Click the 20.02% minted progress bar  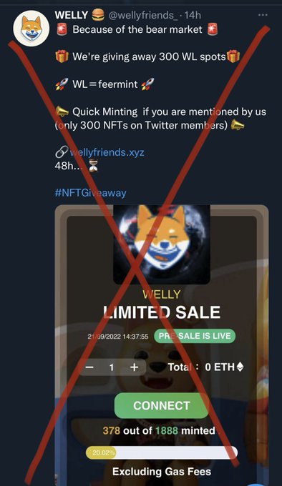click(x=162, y=453)
